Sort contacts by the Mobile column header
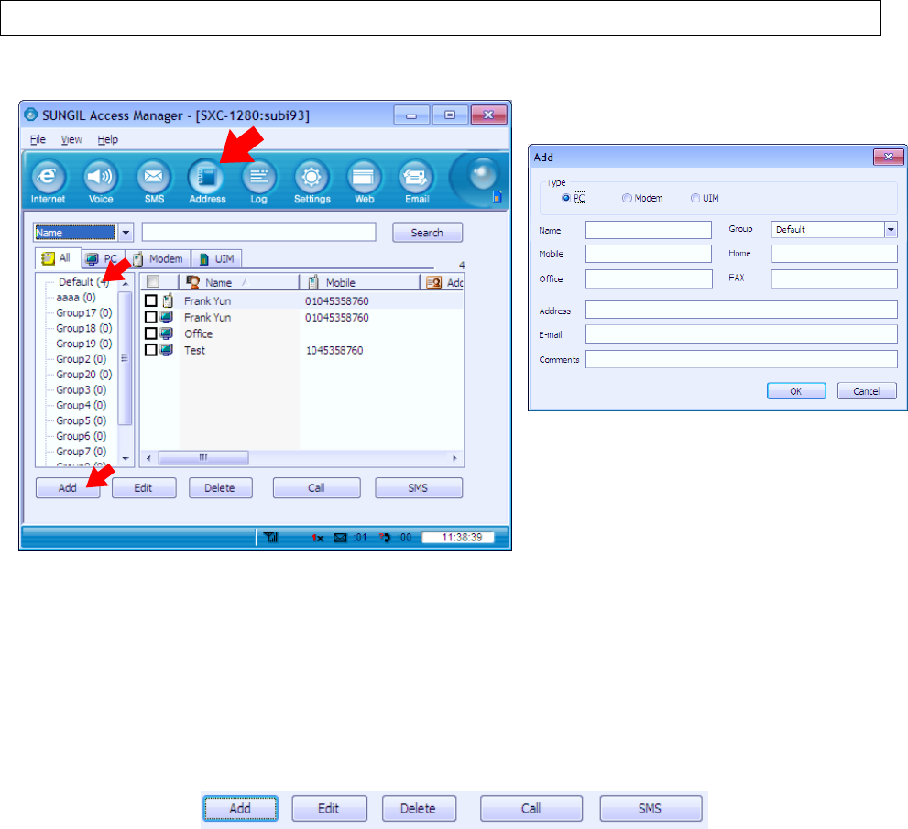The height and width of the screenshot is (829, 908). coord(359,282)
